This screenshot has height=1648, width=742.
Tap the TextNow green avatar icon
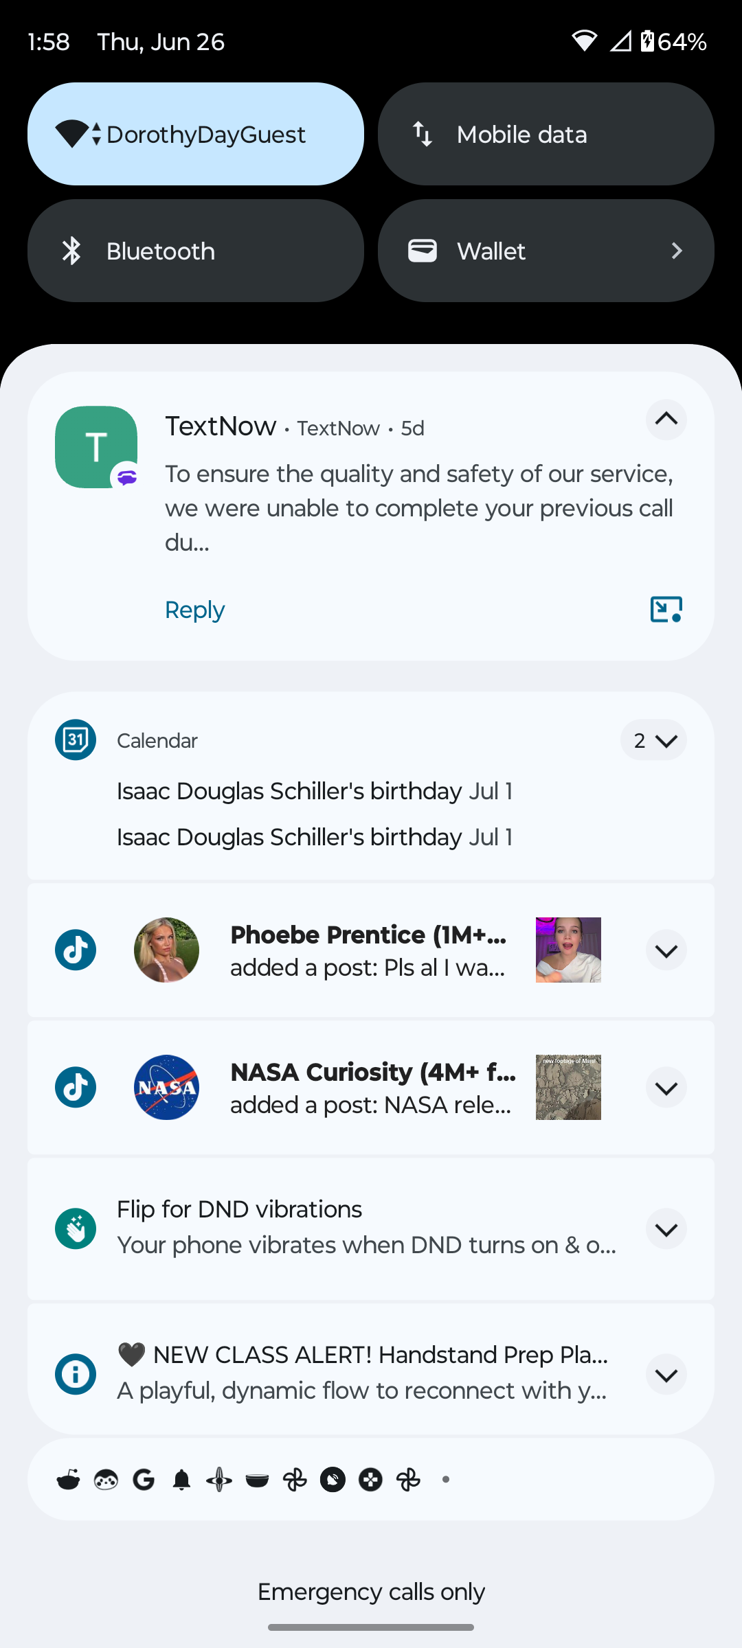[95, 446]
